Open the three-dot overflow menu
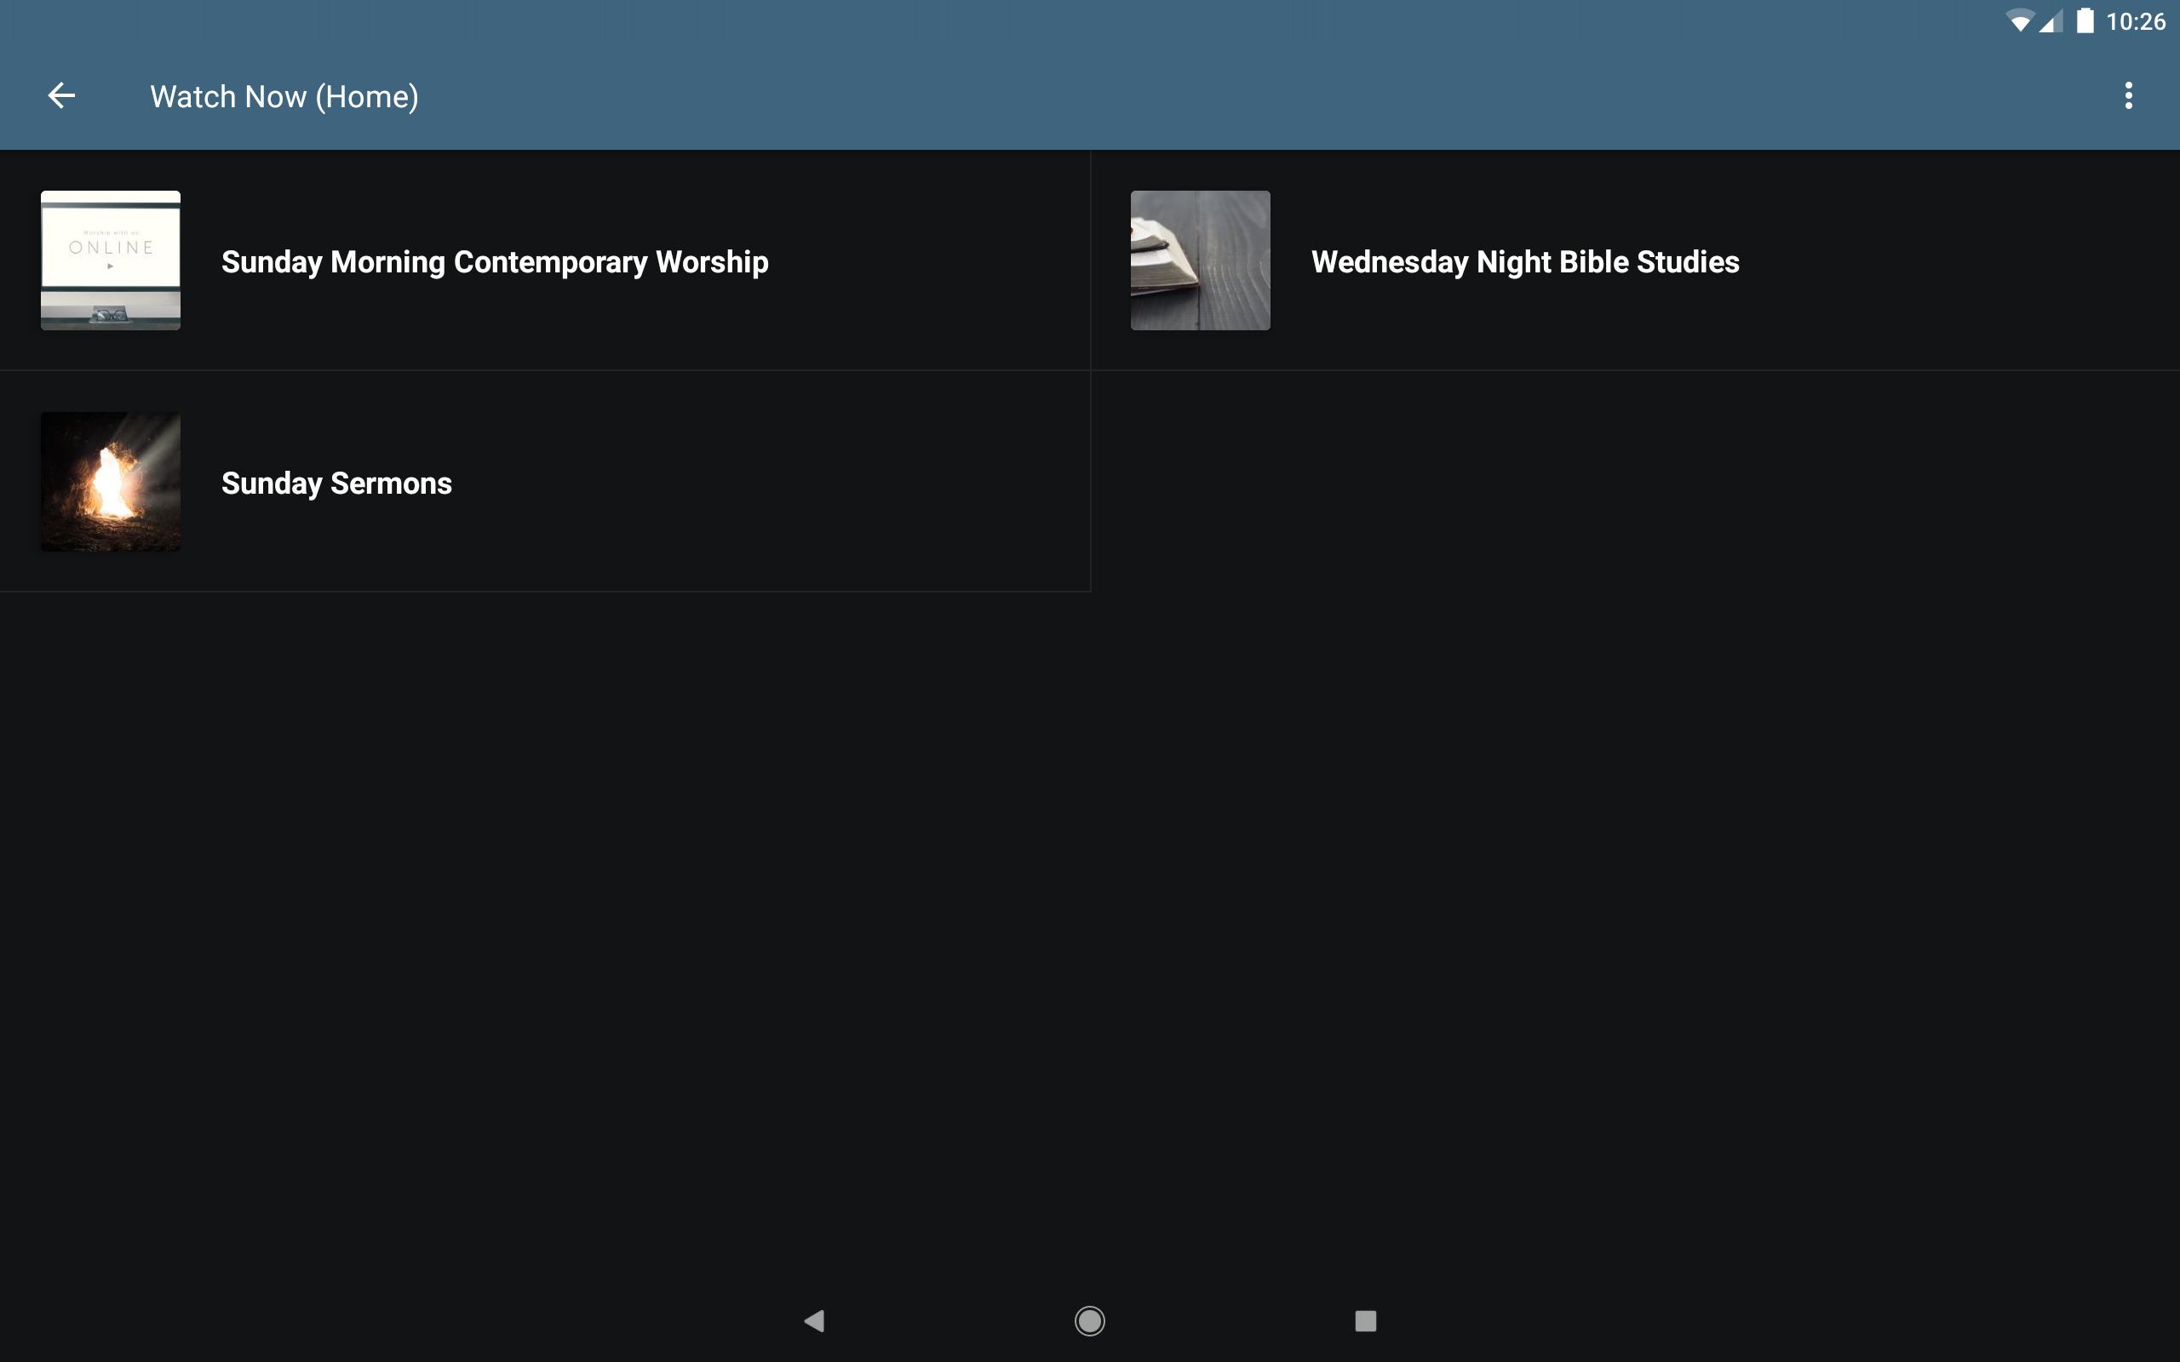This screenshot has width=2180, height=1362. tap(2129, 95)
